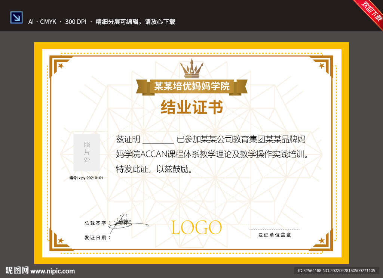This screenshot has width=383, height=278.
Task: Click the top-right corner star ornament
Action: coord(322,66)
